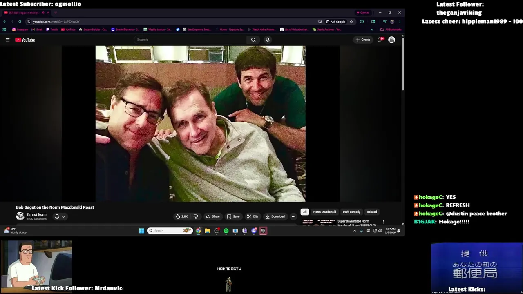Toggle the channel notification bell
The width and height of the screenshot is (523, 294).
tap(57, 216)
